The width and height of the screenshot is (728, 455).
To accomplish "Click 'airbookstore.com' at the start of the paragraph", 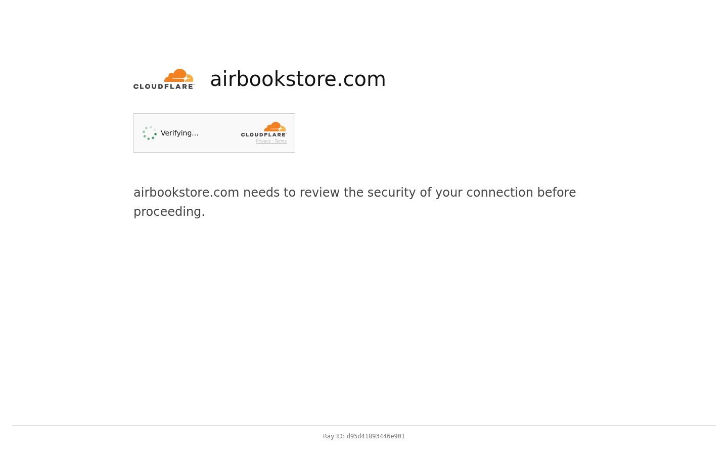I will (x=186, y=193).
